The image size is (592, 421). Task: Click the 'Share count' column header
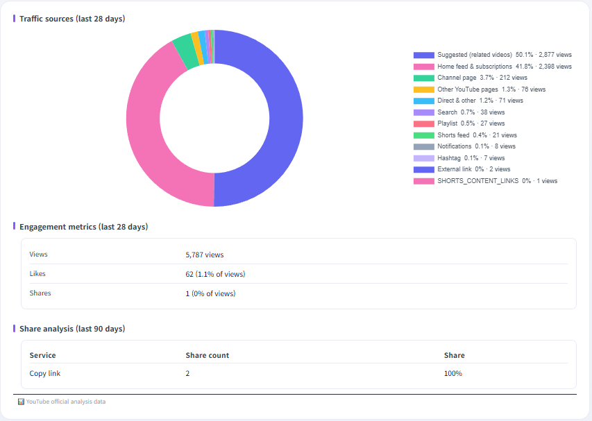click(208, 355)
